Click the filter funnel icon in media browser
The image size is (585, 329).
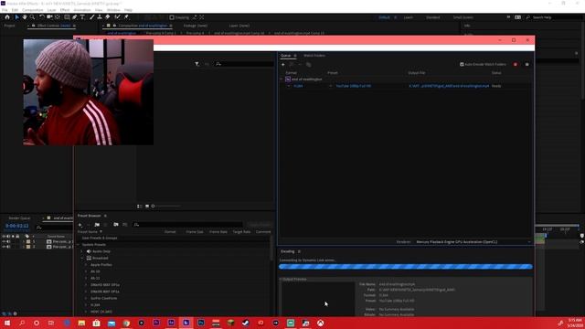tap(197, 64)
